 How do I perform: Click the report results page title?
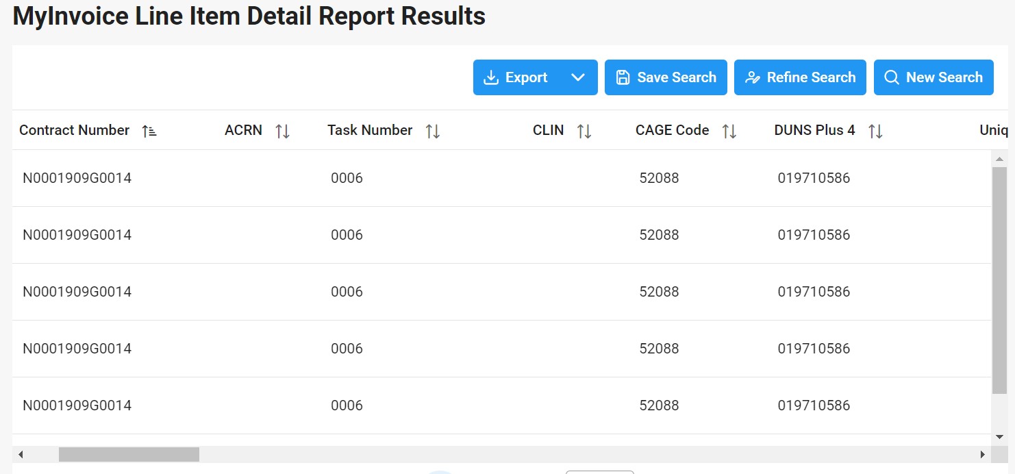pos(249,16)
